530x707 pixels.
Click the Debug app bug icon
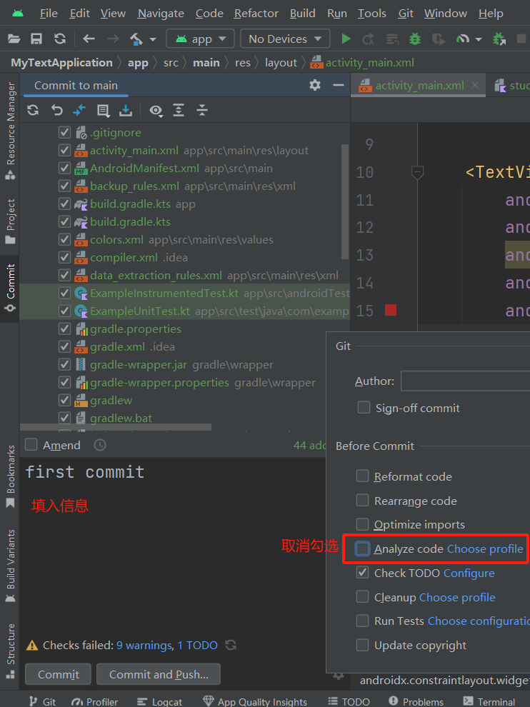pyautogui.click(x=414, y=39)
